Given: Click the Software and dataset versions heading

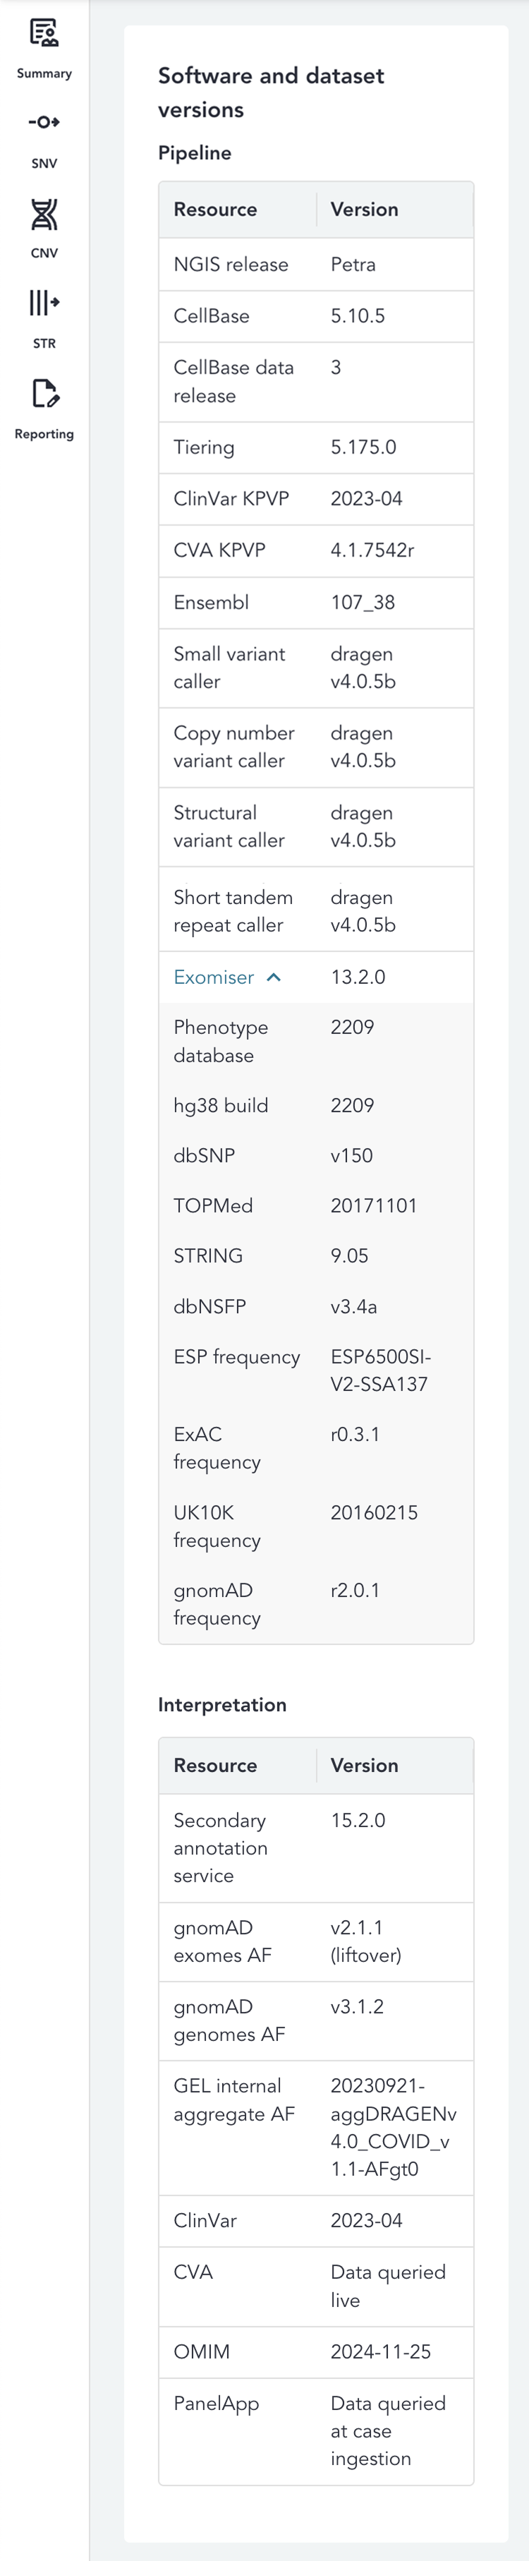Looking at the screenshot, I should [270, 92].
